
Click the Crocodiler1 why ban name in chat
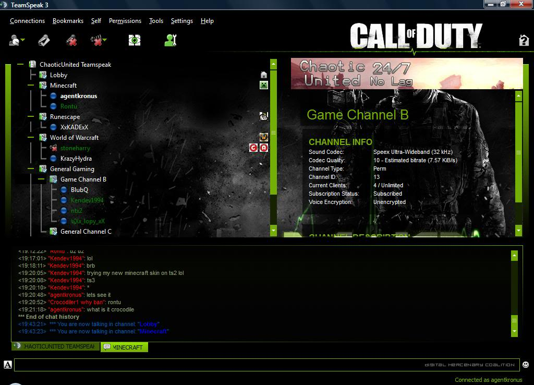point(77,302)
